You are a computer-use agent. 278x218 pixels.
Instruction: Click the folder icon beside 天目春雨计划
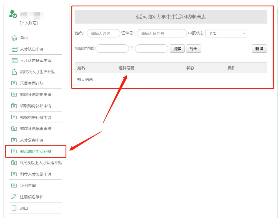pyautogui.click(x=14, y=83)
